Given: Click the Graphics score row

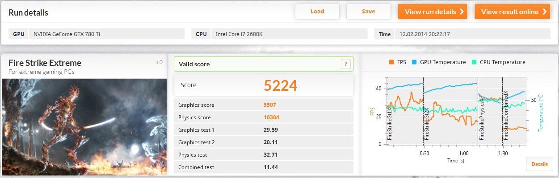Looking at the screenshot, I should coord(263,105).
